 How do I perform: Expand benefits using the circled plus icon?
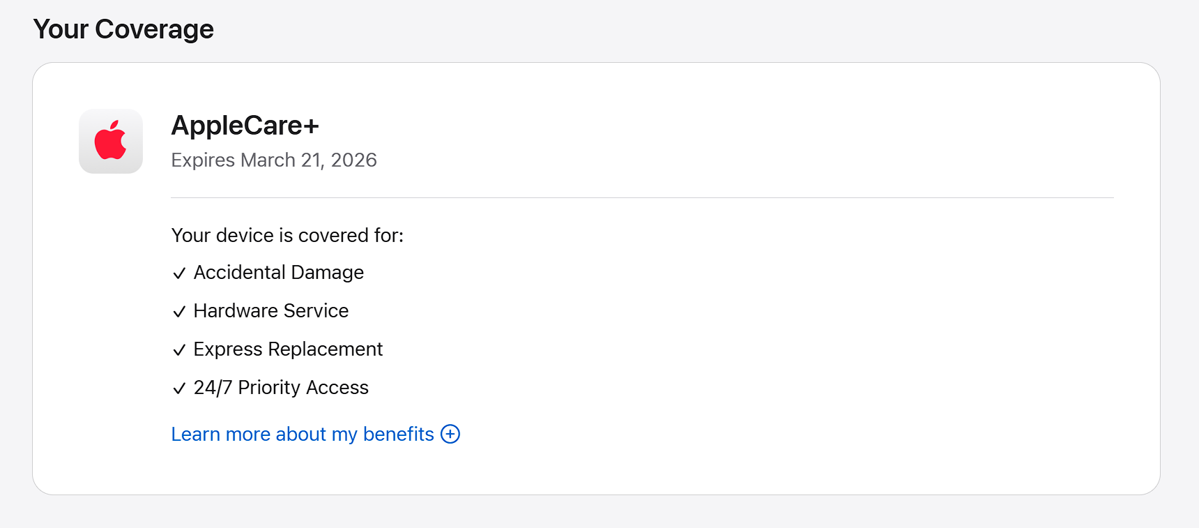(x=450, y=434)
